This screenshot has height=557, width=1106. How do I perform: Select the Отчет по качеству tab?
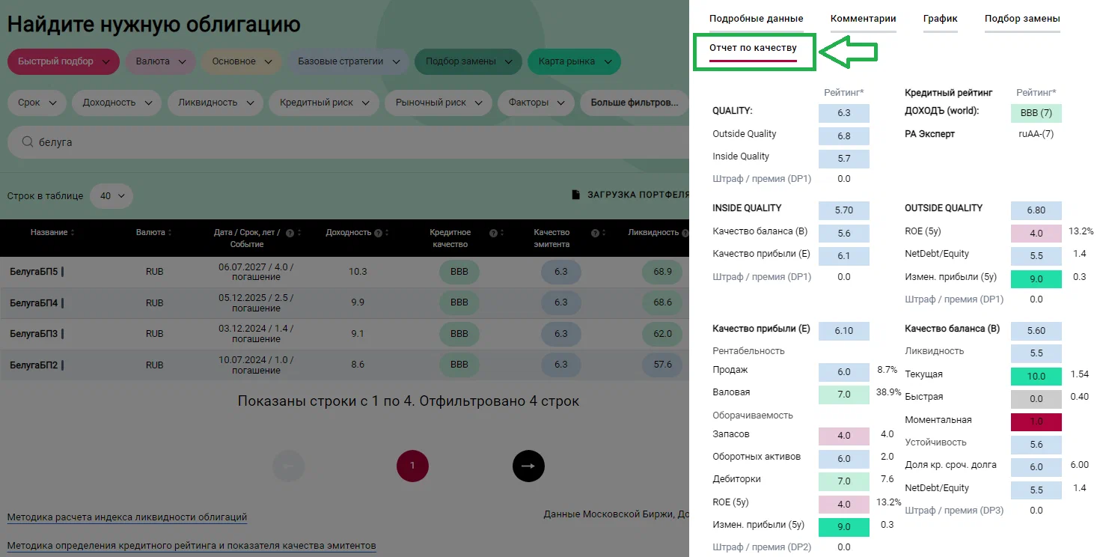[753, 48]
